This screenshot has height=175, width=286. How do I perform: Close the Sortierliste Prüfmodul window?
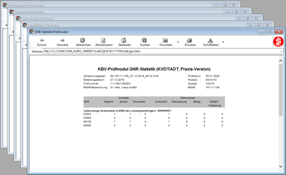(245, 12)
